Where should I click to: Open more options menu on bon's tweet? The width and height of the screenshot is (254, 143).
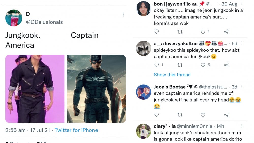point(242,4)
